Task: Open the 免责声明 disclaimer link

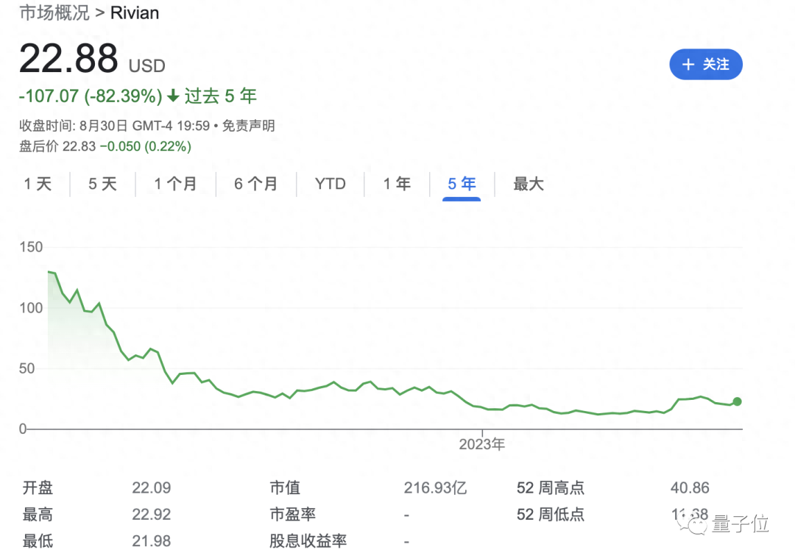Action: 248,126
